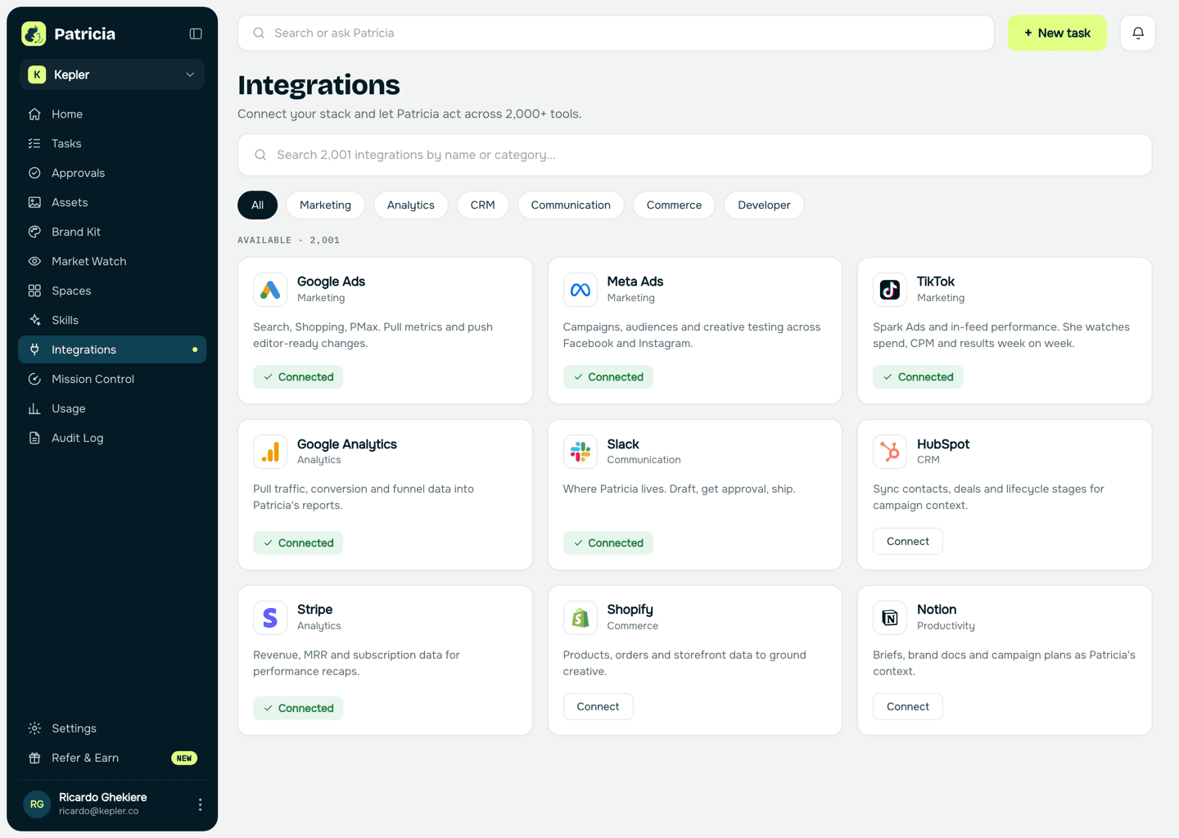This screenshot has height=838, width=1179.
Task: Open Mission Control from sidebar
Action: [112, 379]
